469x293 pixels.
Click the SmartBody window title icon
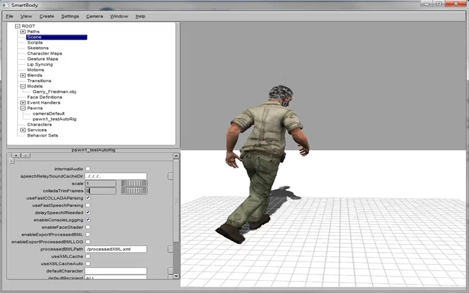[x=5, y=5]
